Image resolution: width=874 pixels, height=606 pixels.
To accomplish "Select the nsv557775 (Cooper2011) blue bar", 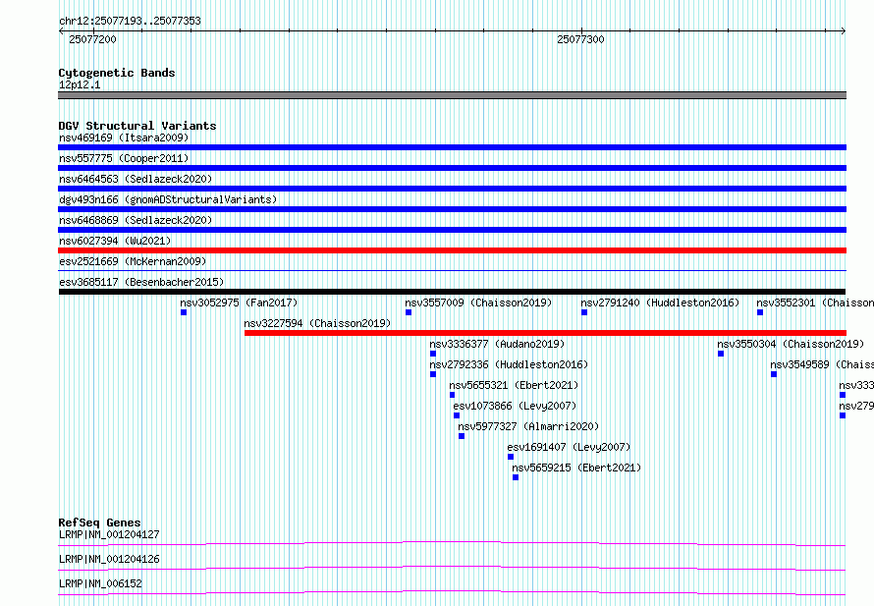I will 452,168.
